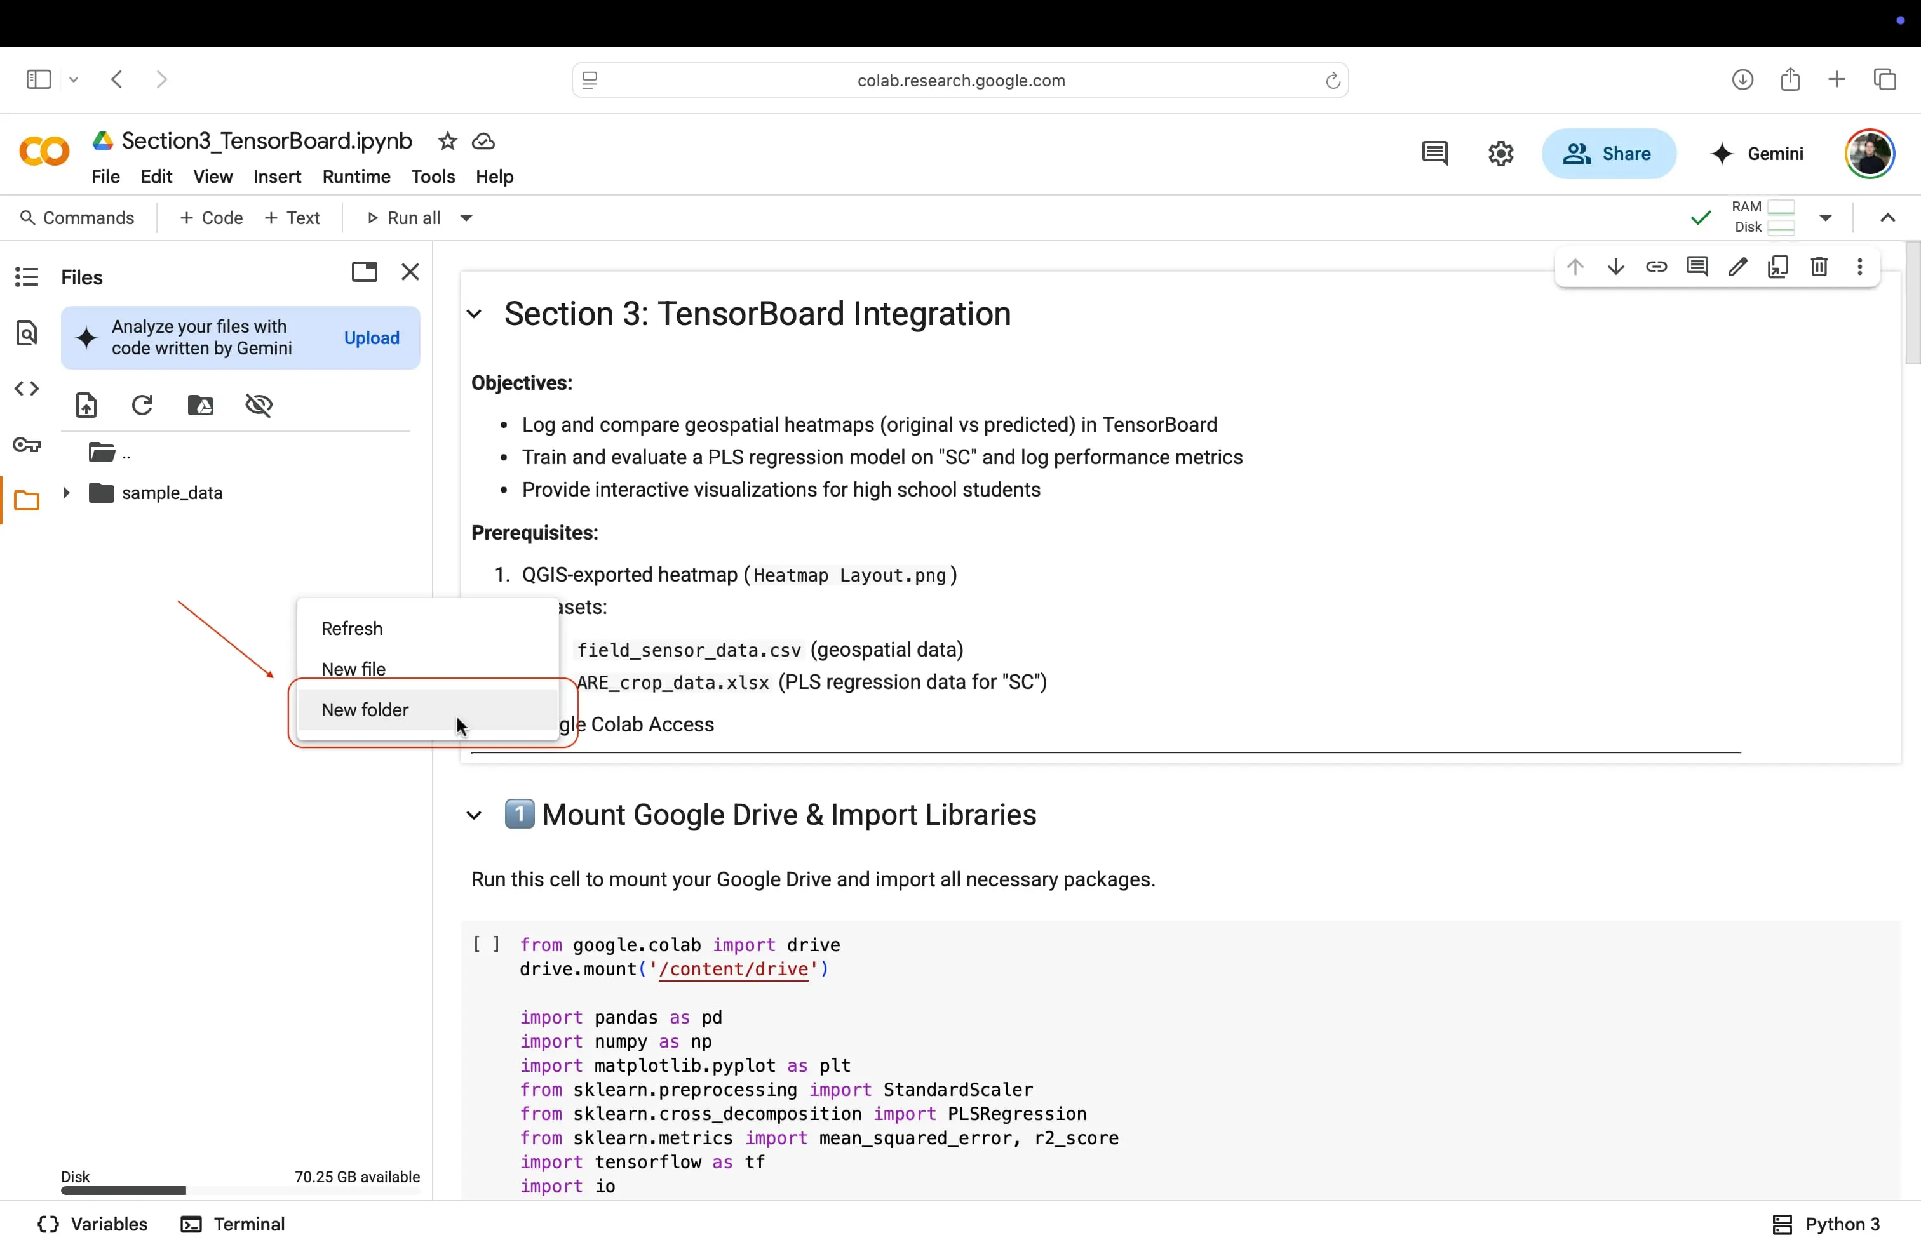Choose New folder in the context menu
The width and height of the screenshot is (1921, 1247).
tap(428, 710)
